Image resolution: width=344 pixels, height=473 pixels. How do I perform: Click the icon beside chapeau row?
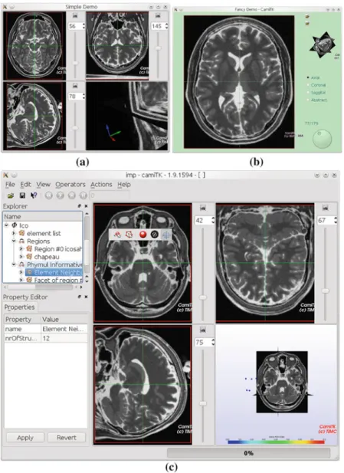click(29, 257)
